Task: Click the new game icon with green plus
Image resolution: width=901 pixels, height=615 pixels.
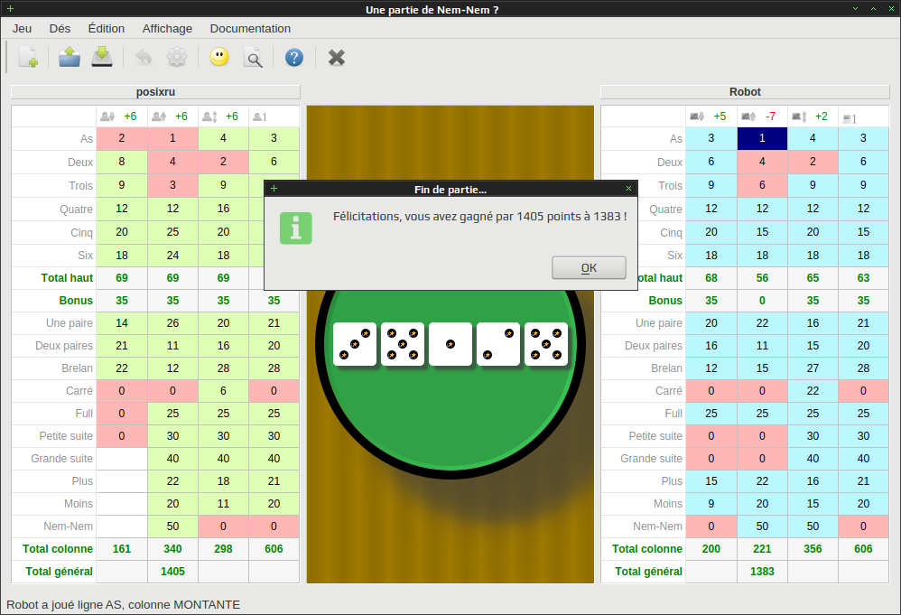Action: click(28, 58)
